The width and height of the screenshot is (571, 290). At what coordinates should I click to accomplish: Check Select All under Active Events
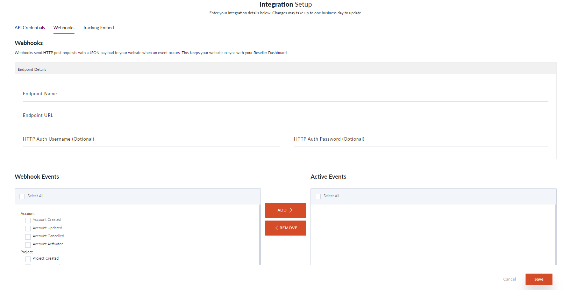point(318,196)
